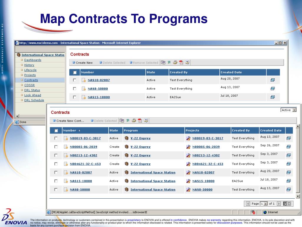Click the scroll-down arrow of lower table
Viewport: 302px width, 227px height.
298,196
